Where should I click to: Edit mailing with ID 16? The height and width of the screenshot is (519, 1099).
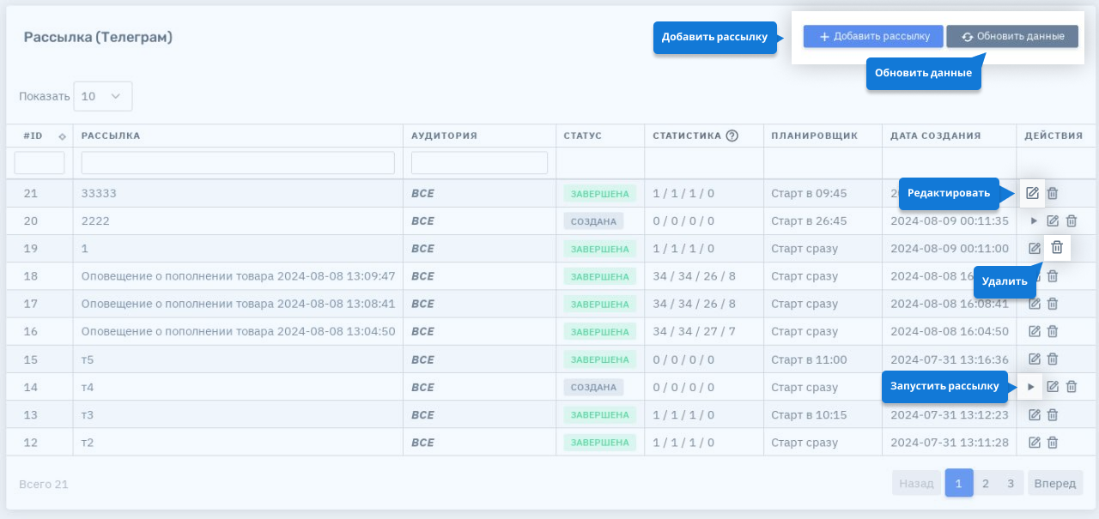pos(1035,332)
